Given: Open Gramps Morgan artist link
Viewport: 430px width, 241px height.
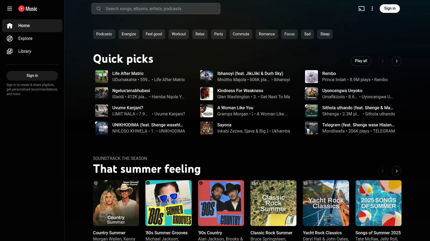Looking at the screenshot, I should point(233,114).
